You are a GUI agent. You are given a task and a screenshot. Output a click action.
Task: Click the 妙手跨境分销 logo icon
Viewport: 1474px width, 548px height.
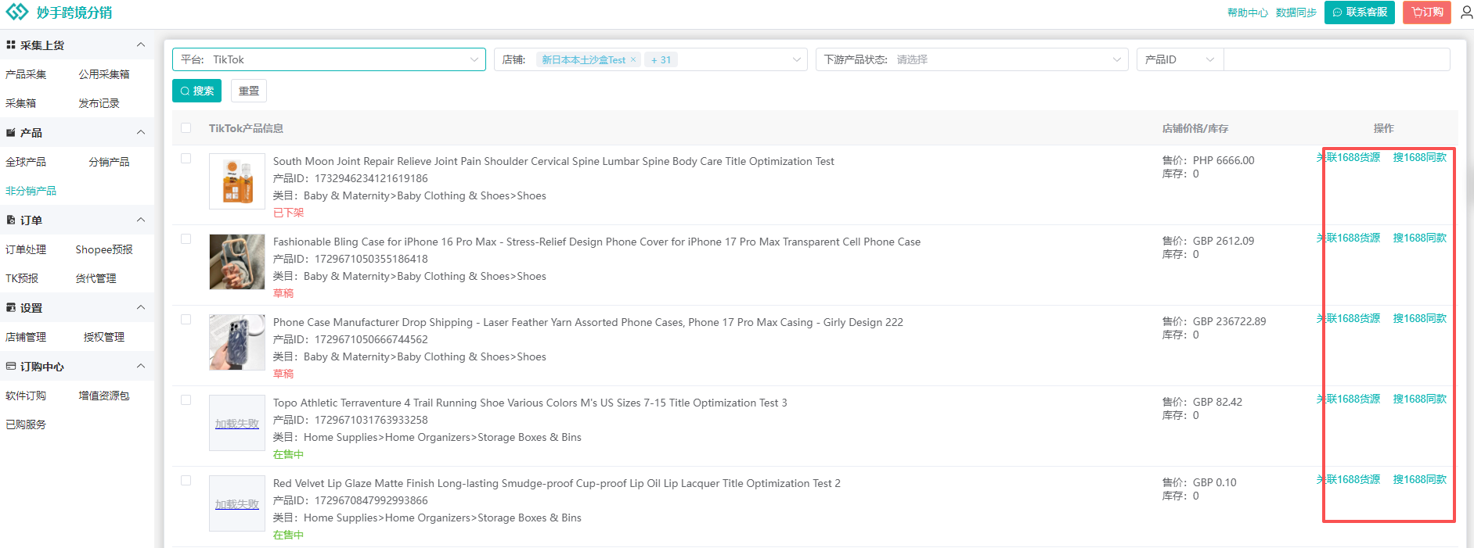coord(17,12)
